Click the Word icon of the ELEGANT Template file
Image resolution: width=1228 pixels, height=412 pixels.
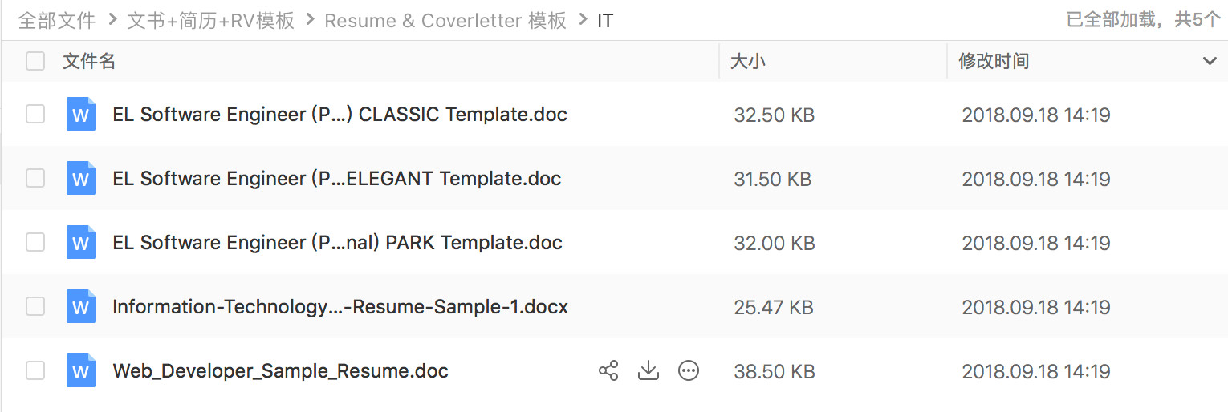(80, 178)
